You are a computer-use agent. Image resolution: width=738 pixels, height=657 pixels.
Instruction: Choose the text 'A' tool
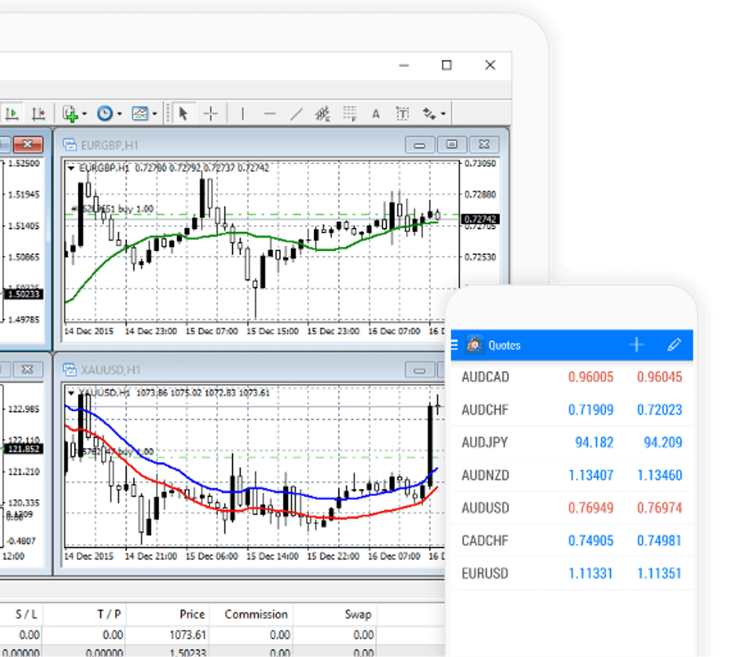tap(376, 114)
